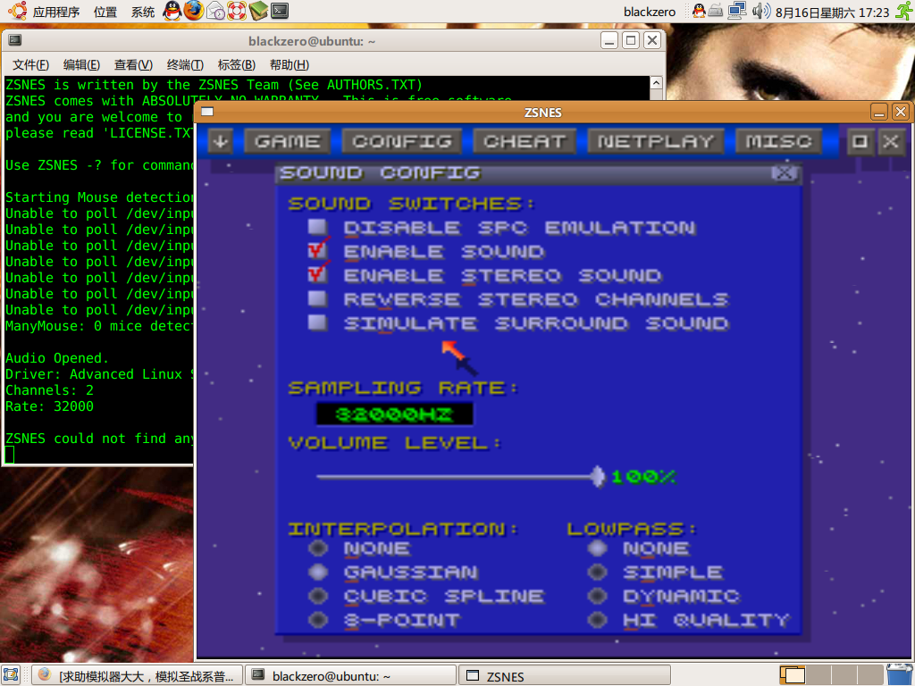The height and width of the screenshot is (686, 915).
Task: Click the terminal window title bar icon
Action: pos(15,40)
